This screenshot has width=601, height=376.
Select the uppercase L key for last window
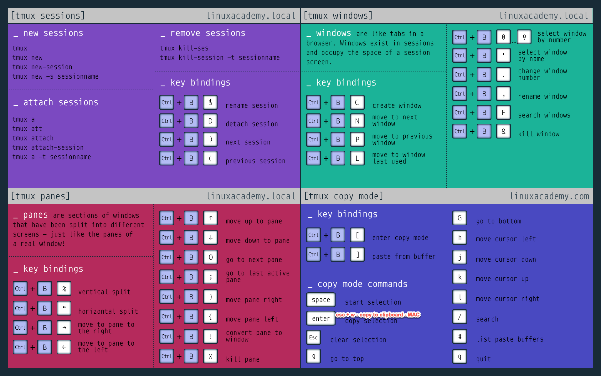357,158
